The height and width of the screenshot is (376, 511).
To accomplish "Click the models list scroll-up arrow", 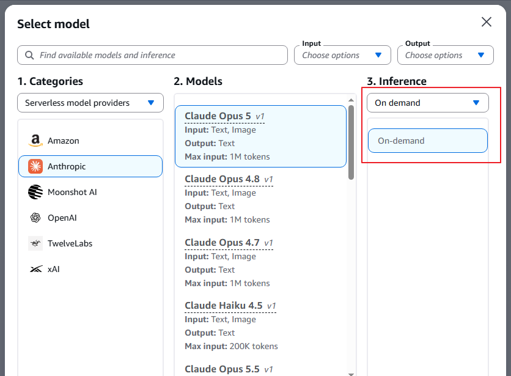I will pos(351,100).
